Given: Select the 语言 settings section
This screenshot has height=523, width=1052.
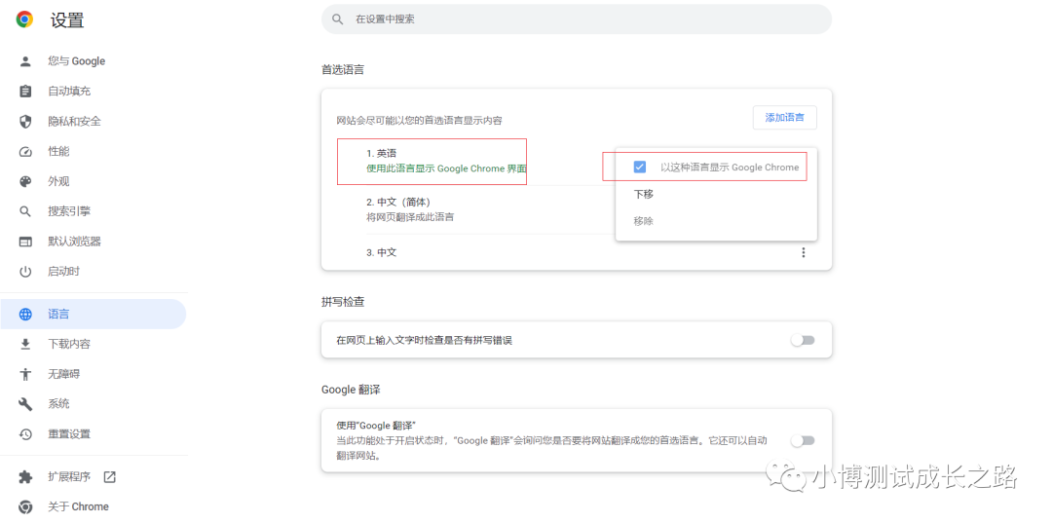Looking at the screenshot, I should [94, 314].
